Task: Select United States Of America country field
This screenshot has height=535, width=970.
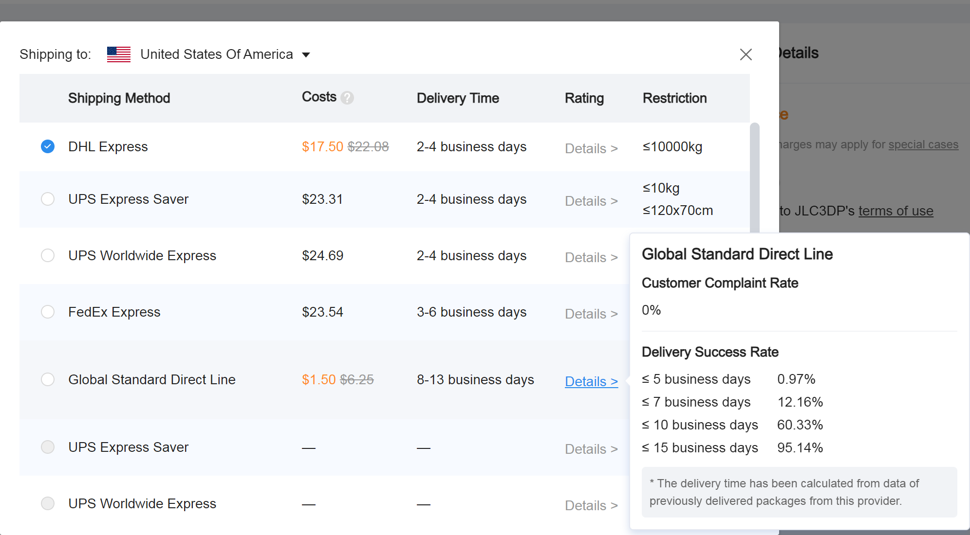Action: click(x=216, y=54)
